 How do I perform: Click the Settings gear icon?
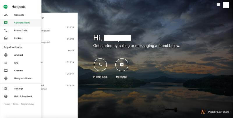coord(6,89)
